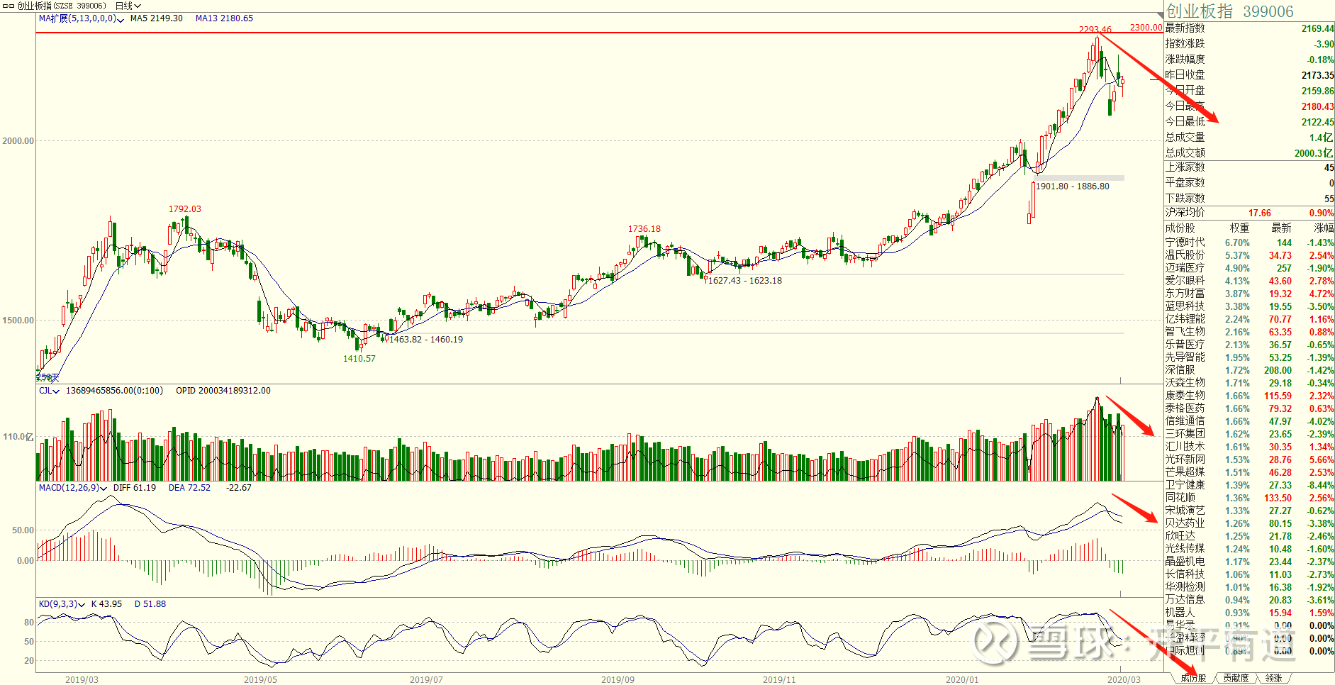The width and height of the screenshot is (1335, 685).
Task: Click the 1901.80 - 1886.80 gap label
Action: (1073, 186)
